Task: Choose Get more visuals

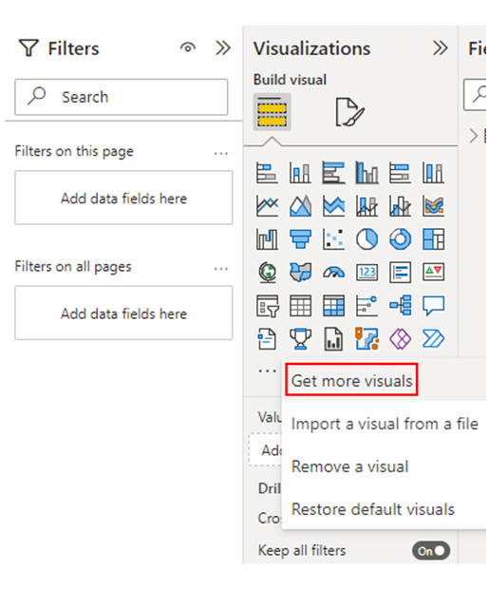Action: [x=351, y=380]
